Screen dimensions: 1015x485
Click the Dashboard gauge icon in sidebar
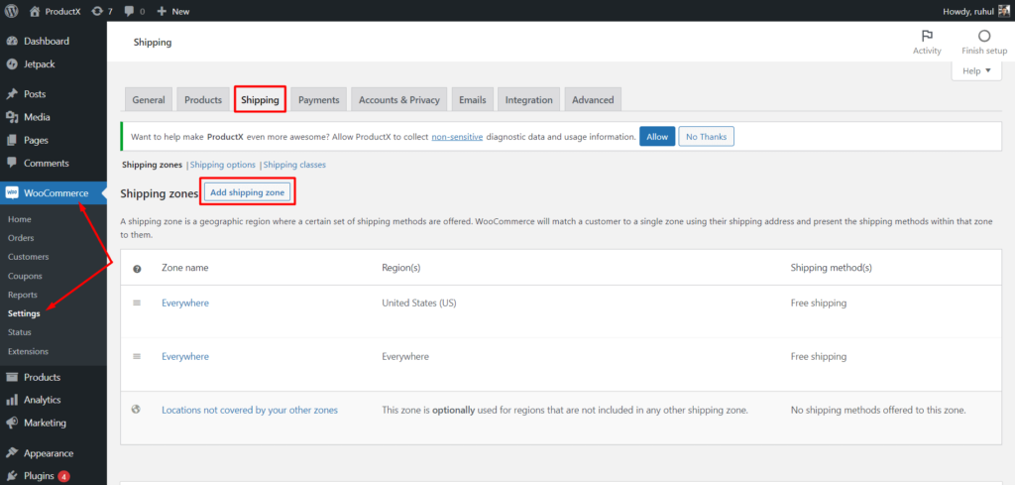[12, 41]
